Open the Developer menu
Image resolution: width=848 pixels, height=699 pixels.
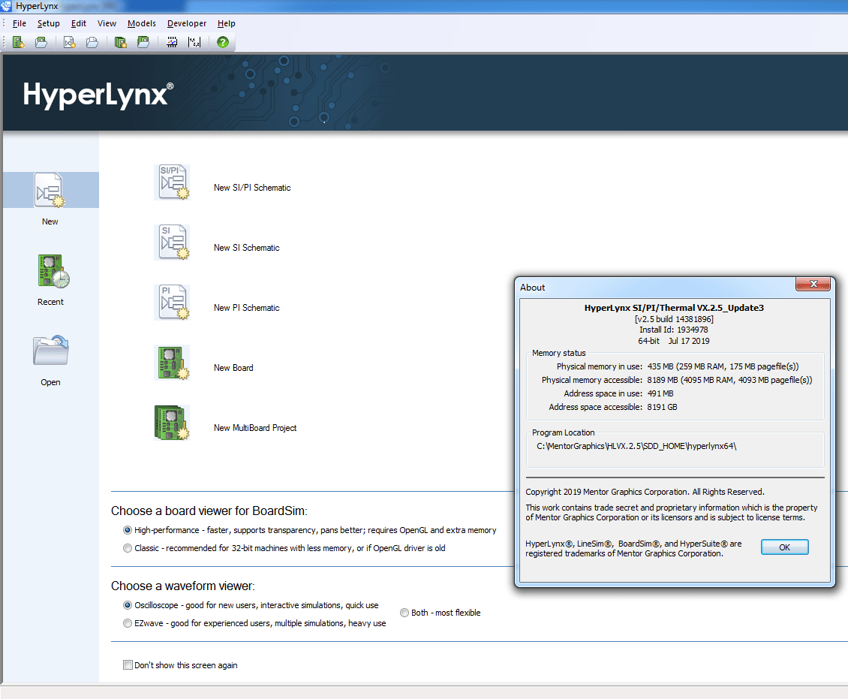click(x=186, y=23)
